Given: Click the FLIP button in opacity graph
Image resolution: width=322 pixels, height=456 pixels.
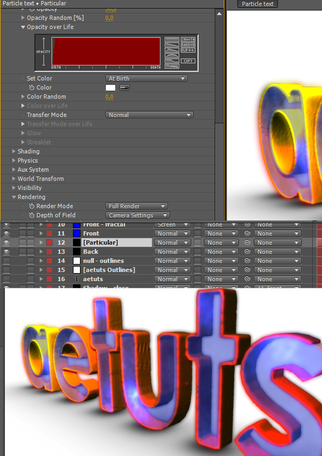Looking at the screenshot, I should (x=188, y=50).
